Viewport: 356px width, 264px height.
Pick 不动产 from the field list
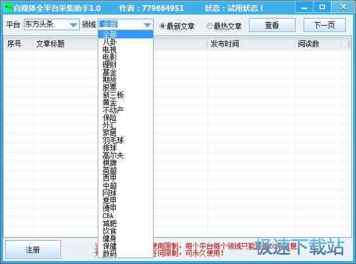(126, 110)
